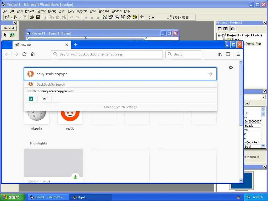Screen dimensions: 268x201
Task: Click the address bar in the browser
Action: point(107,54)
